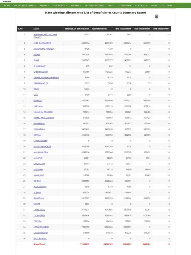
Task: Click LETTER / CIRCULARS menu item
Action: coord(95,5)
